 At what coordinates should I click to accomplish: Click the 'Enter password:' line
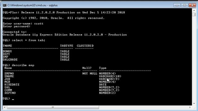[16, 27]
